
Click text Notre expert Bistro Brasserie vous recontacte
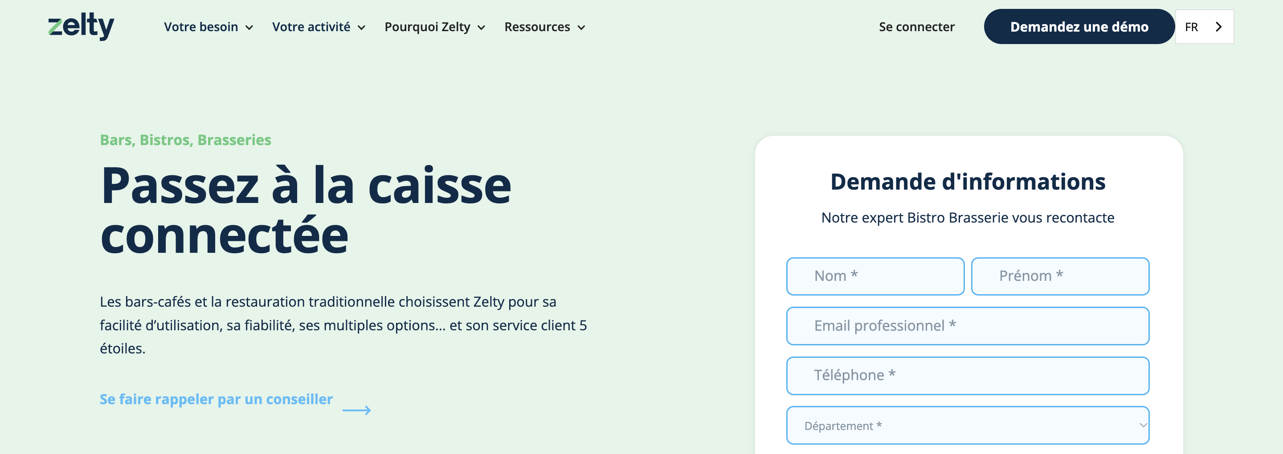click(968, 218)
